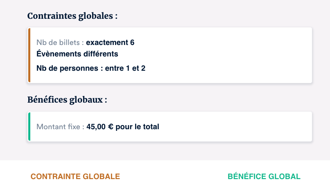Click the word "Bénéfices" in the second heading

click(46, 100)
